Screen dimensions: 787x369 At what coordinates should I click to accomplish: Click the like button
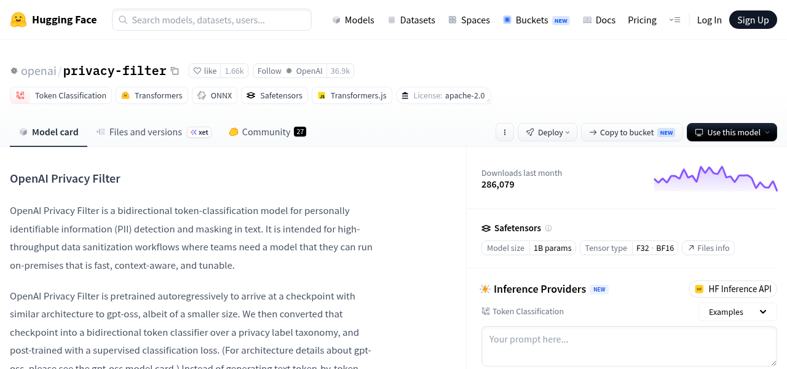pos(205,71)
